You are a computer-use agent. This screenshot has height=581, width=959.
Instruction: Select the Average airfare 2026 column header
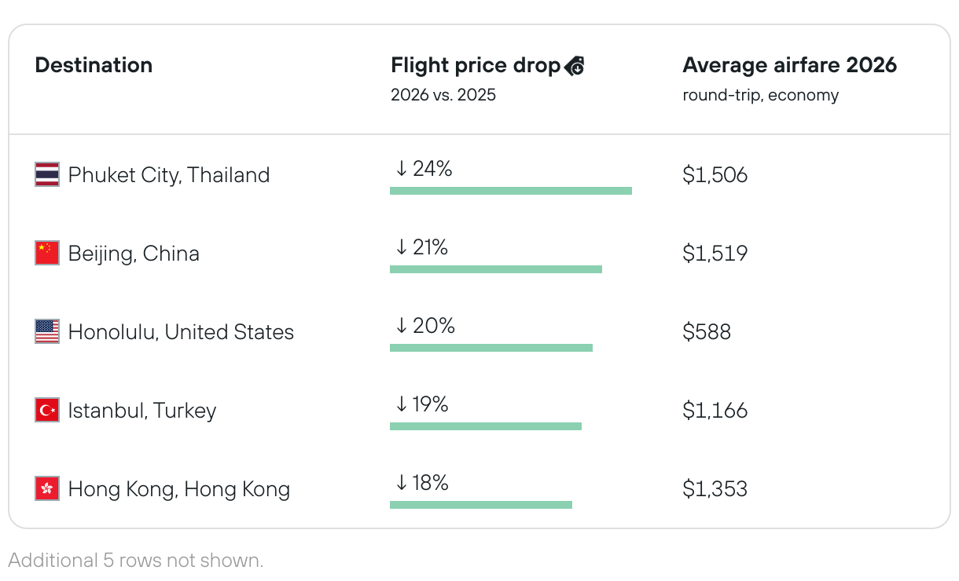coord(789,65)
